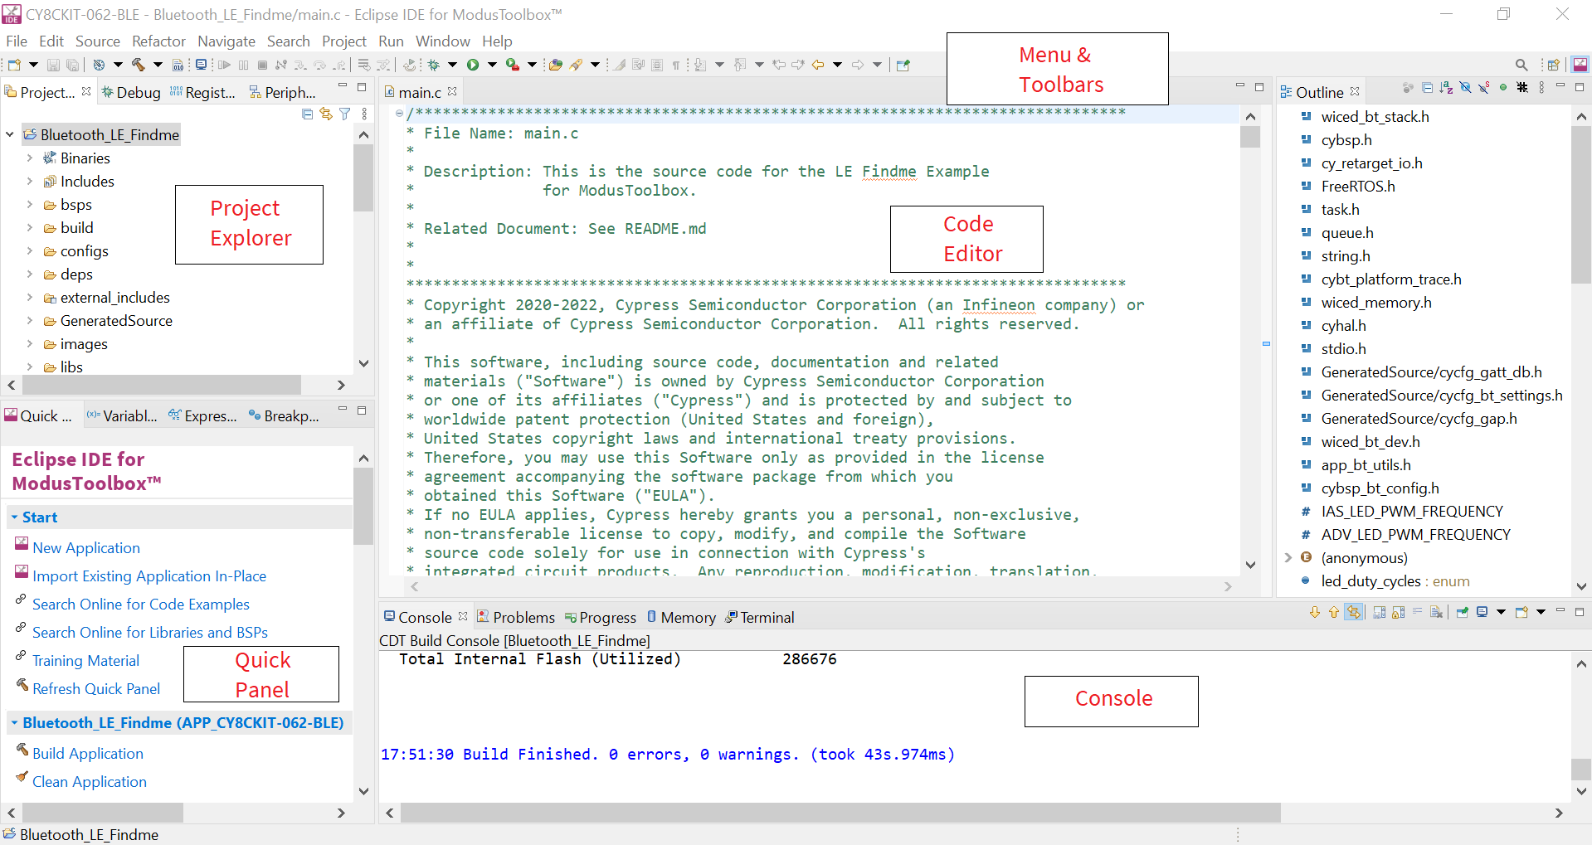Click the Save toolbar icon

[53, 65]
